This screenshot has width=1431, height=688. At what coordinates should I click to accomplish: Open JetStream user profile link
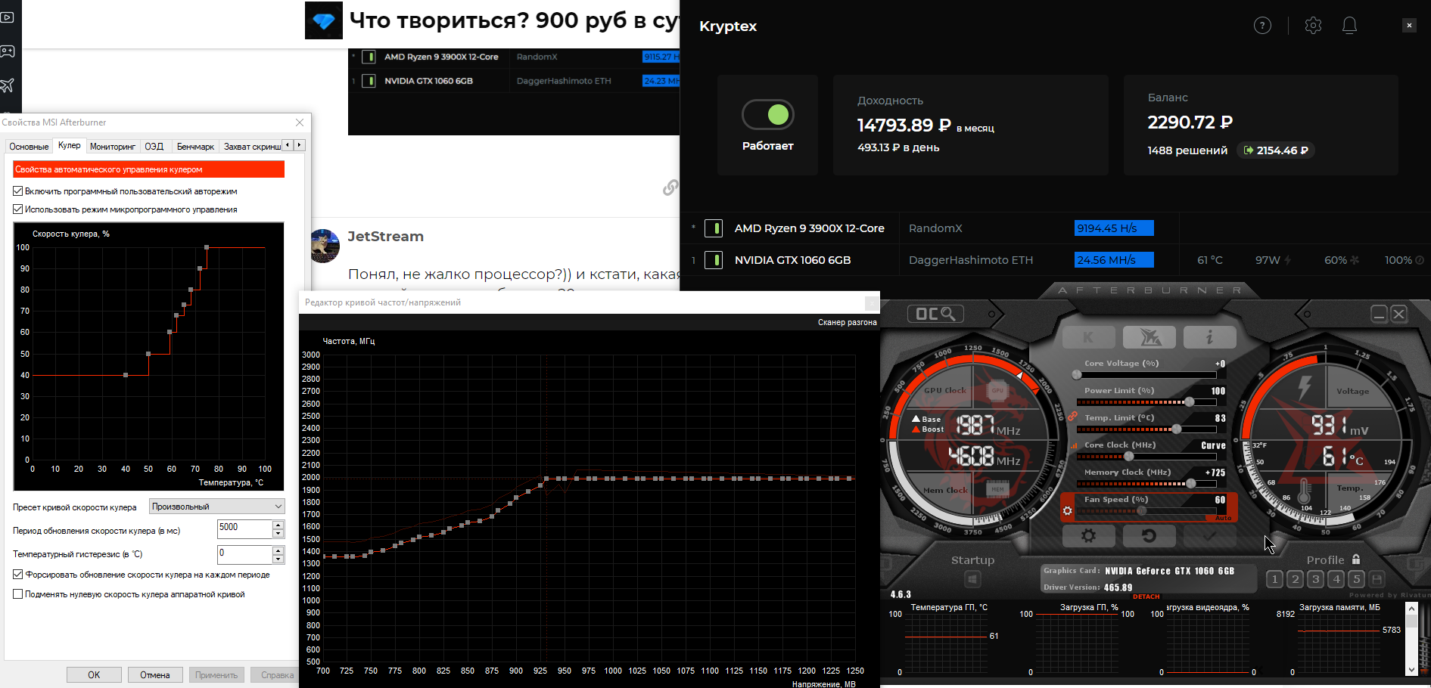(385, 237)
